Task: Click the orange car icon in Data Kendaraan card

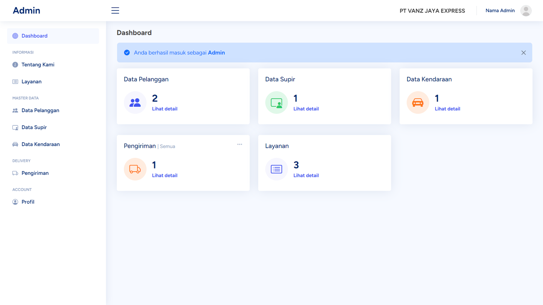Action: (x=418, y=102)
